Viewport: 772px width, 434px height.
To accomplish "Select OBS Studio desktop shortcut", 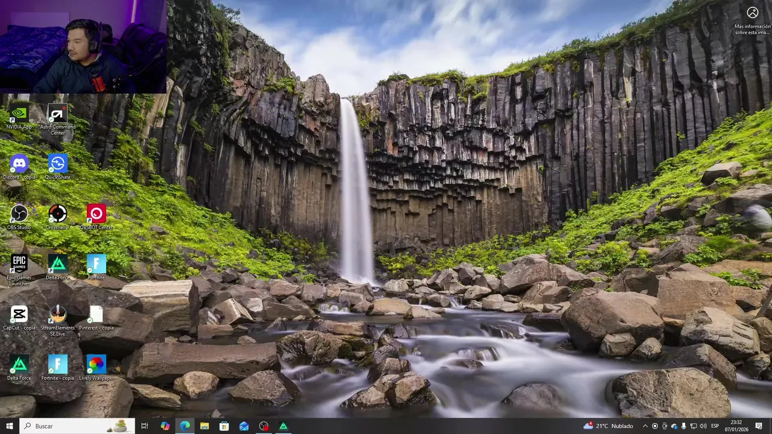I will coord(19,217).
